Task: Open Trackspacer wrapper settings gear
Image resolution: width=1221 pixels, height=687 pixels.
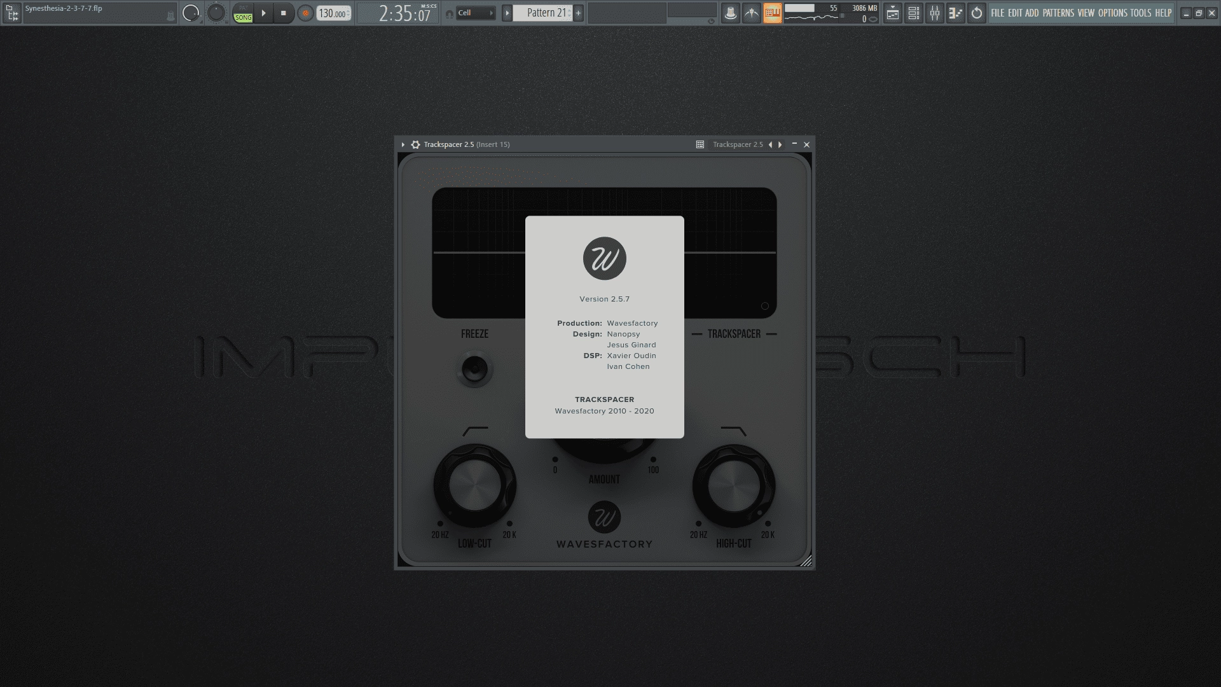Action: [x=415, y=144]
